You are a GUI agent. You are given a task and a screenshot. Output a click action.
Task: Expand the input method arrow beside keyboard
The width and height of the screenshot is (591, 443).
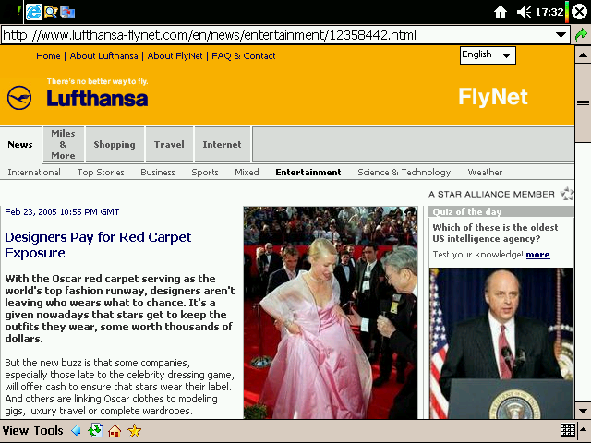[584, 430]
